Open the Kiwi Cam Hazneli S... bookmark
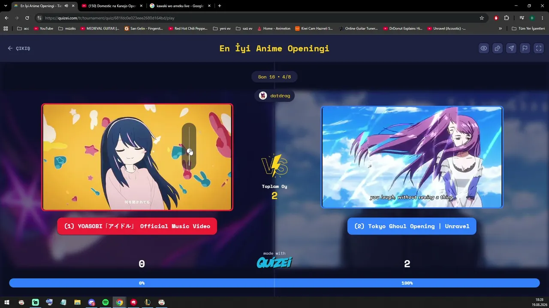Viewport: 549px width, 308px height. [314, 29]
